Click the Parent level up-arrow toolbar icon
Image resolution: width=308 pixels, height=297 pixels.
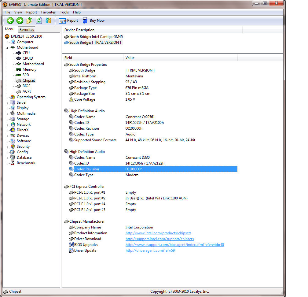coord(29,20)
